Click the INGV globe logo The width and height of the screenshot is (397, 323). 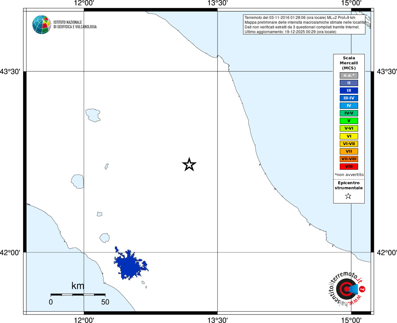pos(42,25)
